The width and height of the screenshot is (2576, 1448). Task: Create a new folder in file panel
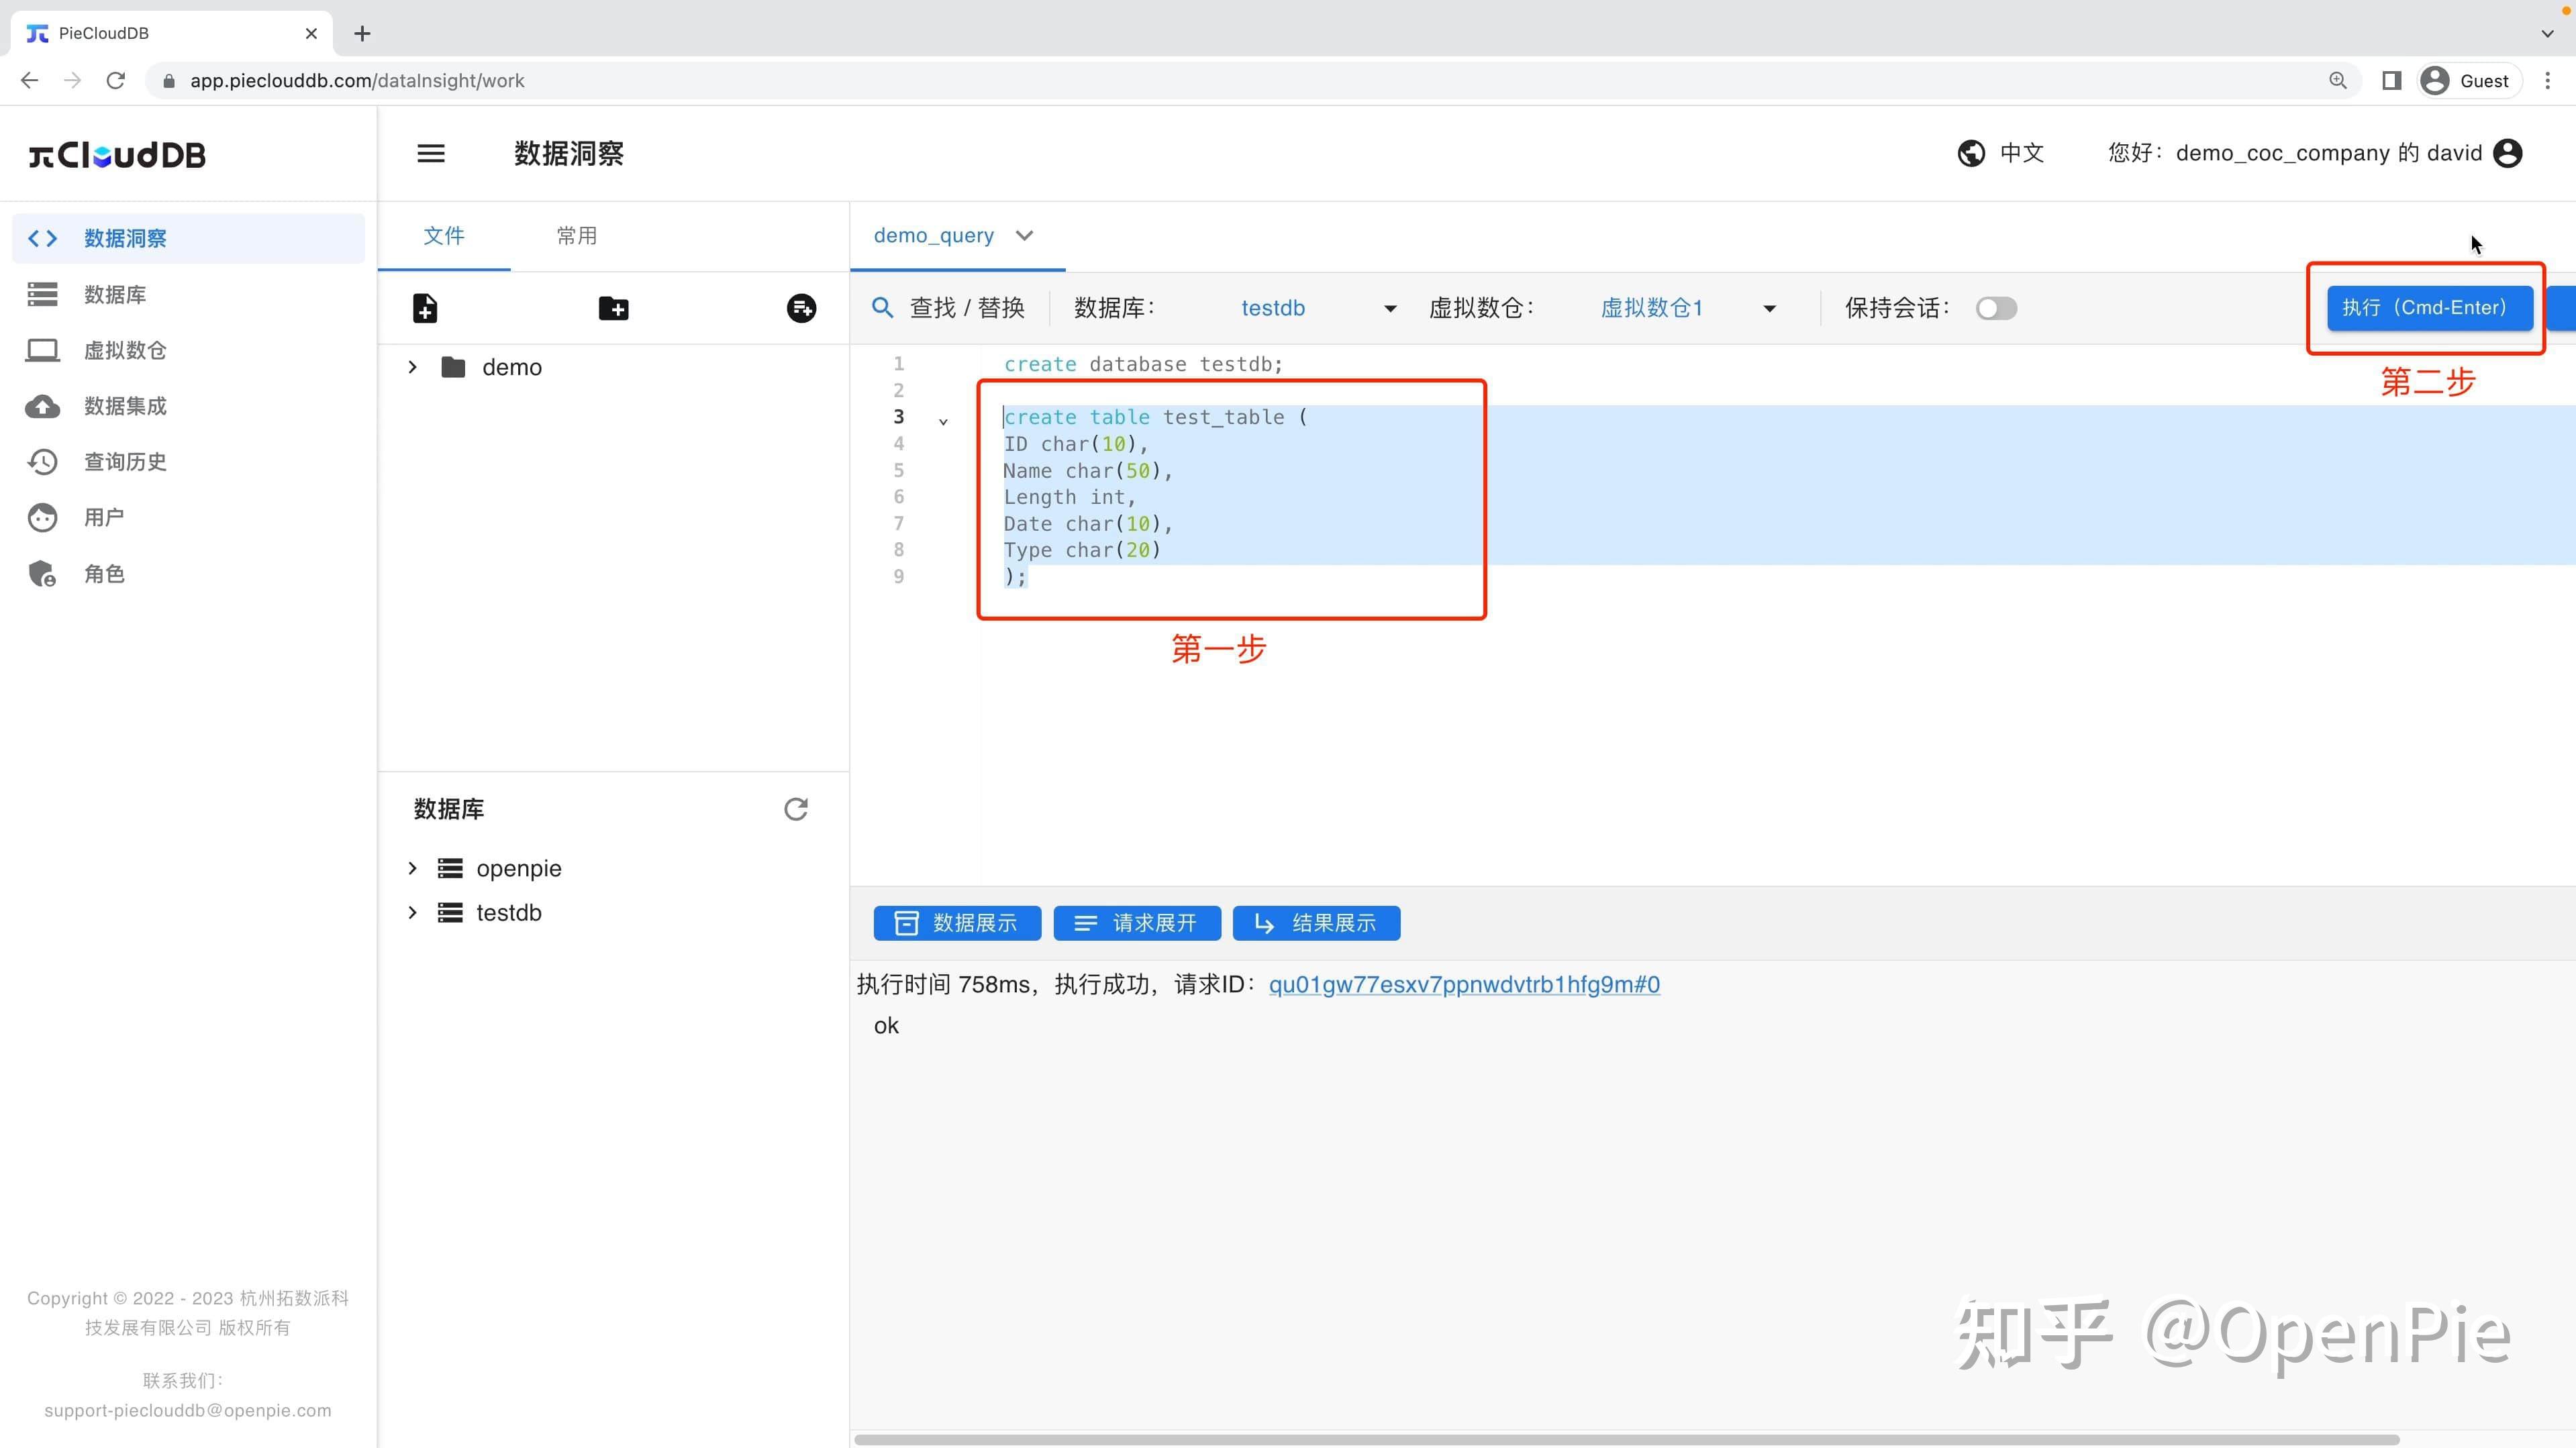tap(613, 308)
